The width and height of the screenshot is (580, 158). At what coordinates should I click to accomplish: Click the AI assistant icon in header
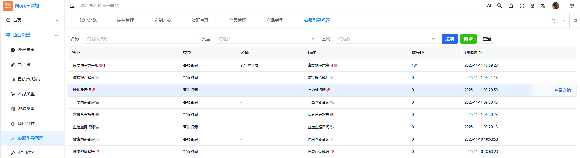(x=489, y=6)
